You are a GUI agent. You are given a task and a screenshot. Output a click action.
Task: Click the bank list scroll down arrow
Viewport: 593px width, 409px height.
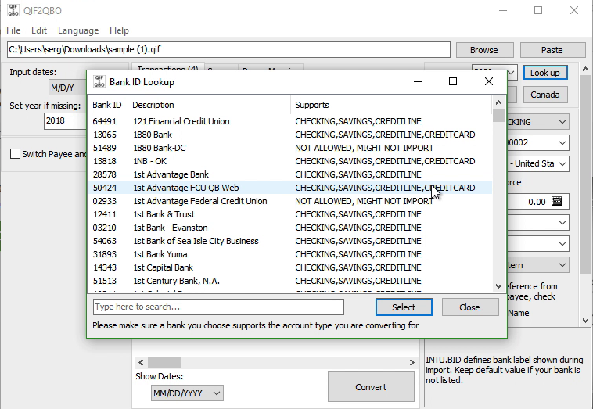pos(498,286)
